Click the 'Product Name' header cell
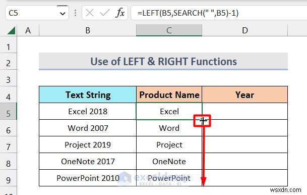The width and height of the screenshot is (307, 195). point(169,94)
